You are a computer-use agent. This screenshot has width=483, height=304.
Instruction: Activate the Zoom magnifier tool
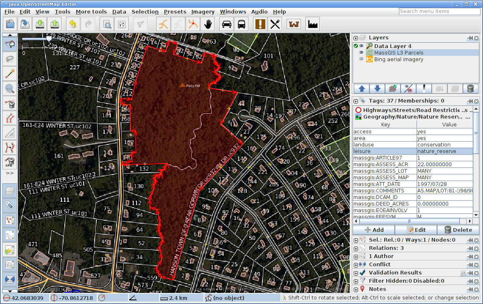click(x=10, y=88)
